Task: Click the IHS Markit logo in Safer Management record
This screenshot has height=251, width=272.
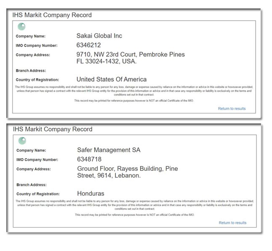Action: pyautogui.click(x=22, y=141)
